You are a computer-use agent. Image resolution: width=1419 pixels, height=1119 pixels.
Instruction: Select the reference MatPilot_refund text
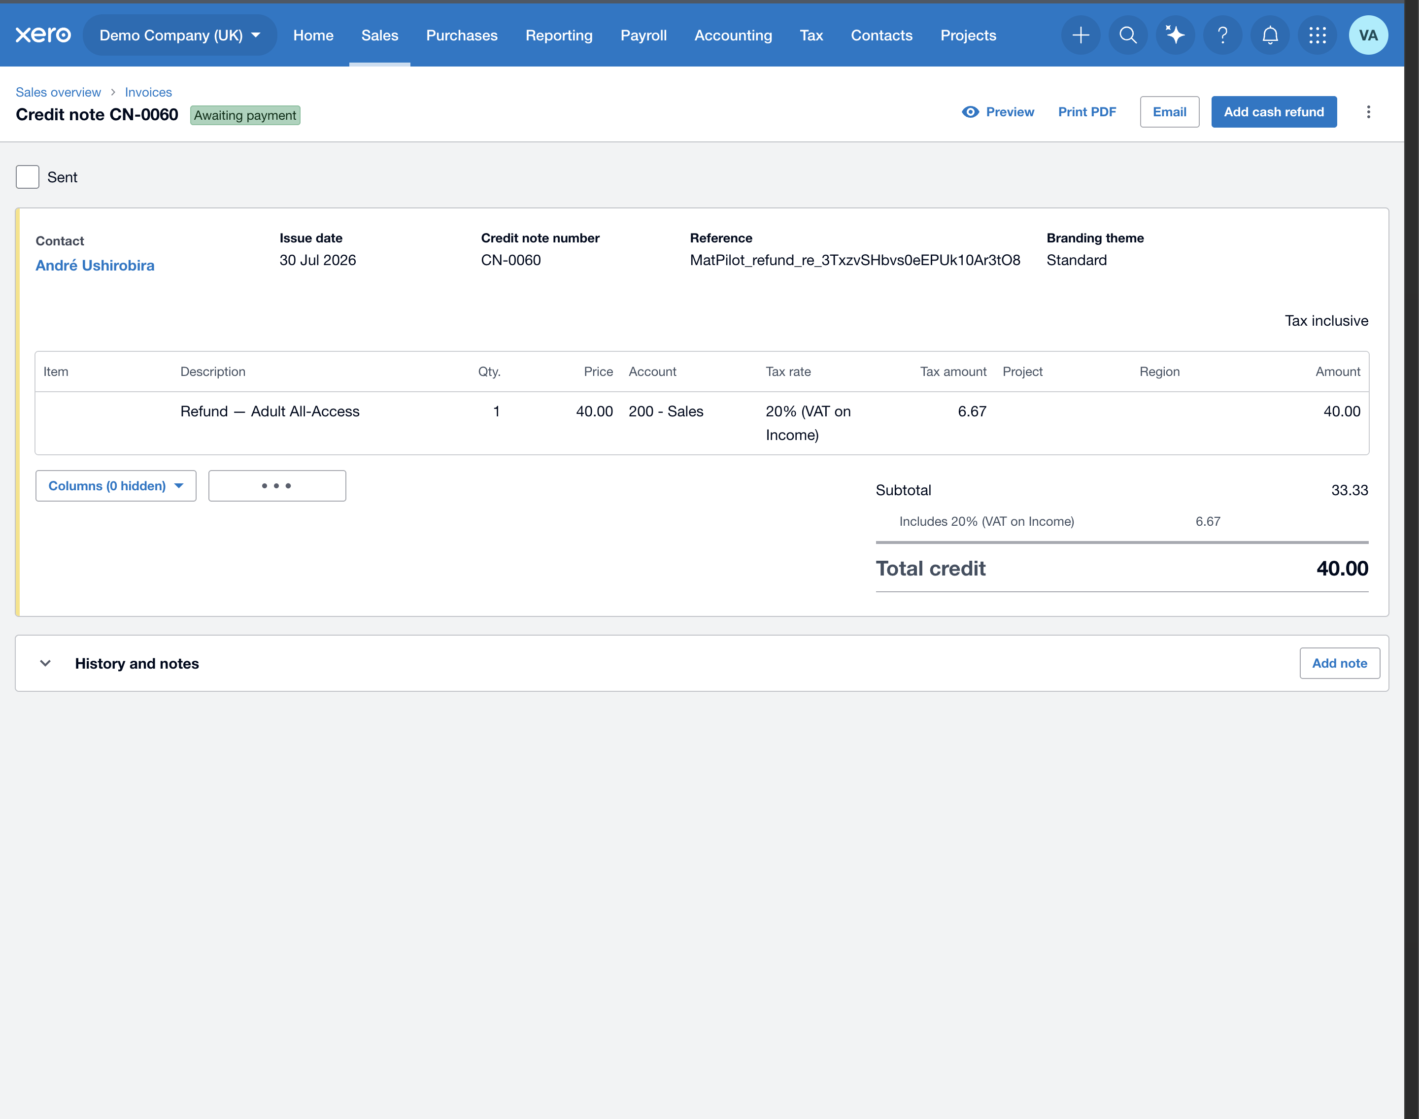pos(855,260)
